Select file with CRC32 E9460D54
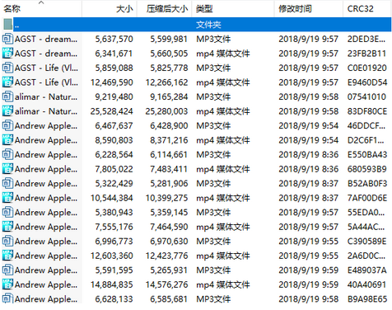The height and width of the screenshot is (310, 392). pyautogui.click(x=196, y=82)
